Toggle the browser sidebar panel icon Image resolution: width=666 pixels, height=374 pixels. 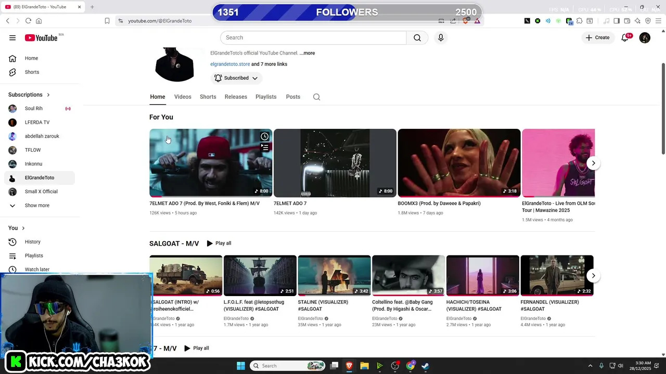[617, 21]
